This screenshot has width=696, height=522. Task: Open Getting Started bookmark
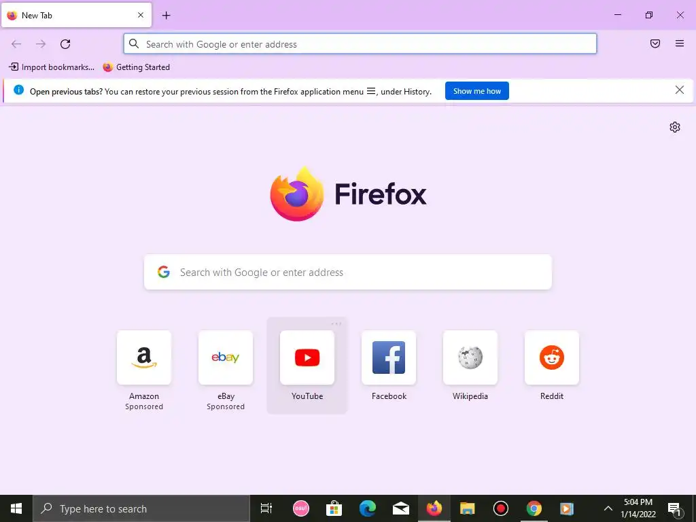point(136,67)
